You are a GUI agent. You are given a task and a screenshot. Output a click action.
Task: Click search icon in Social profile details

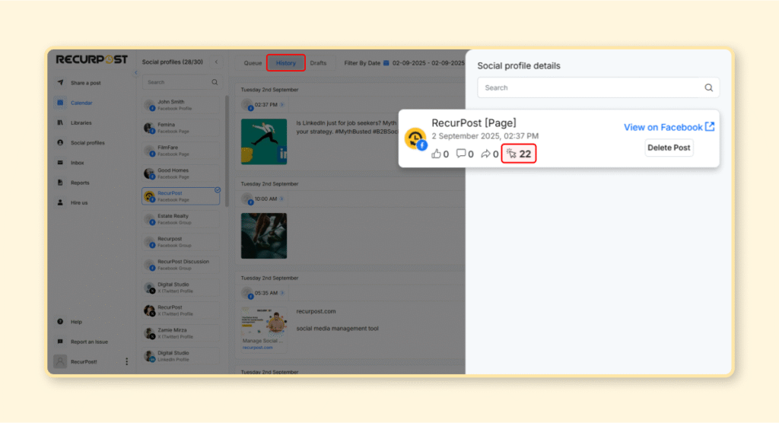(708, 88)
